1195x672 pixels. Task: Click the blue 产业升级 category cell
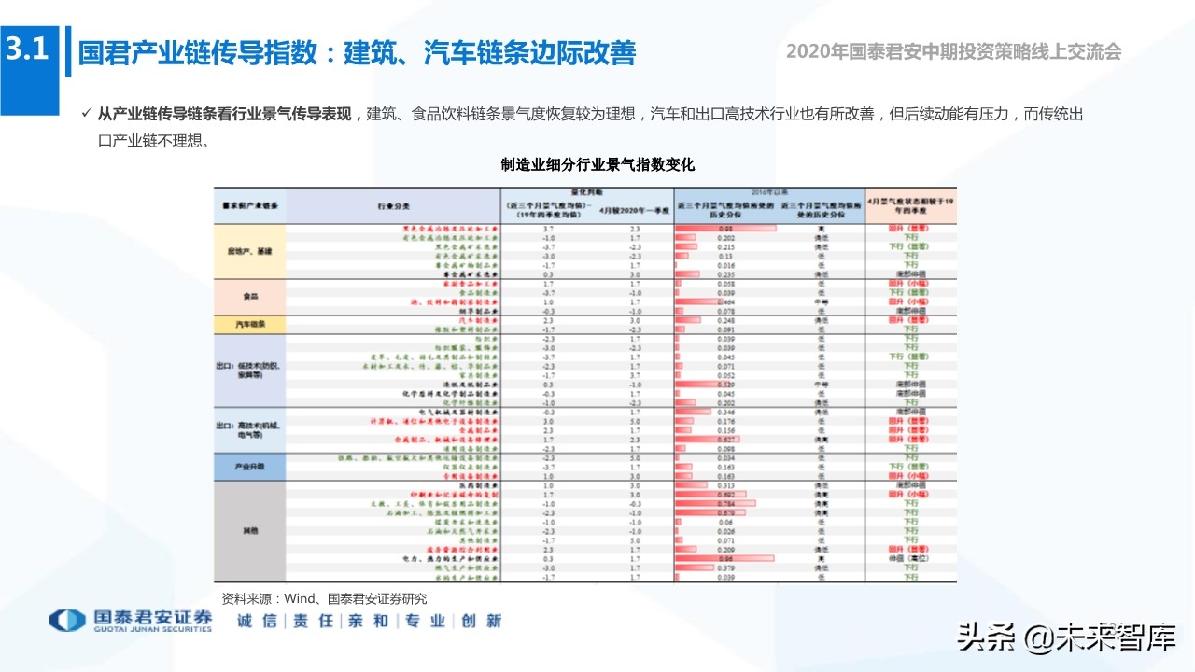(250, 465)
